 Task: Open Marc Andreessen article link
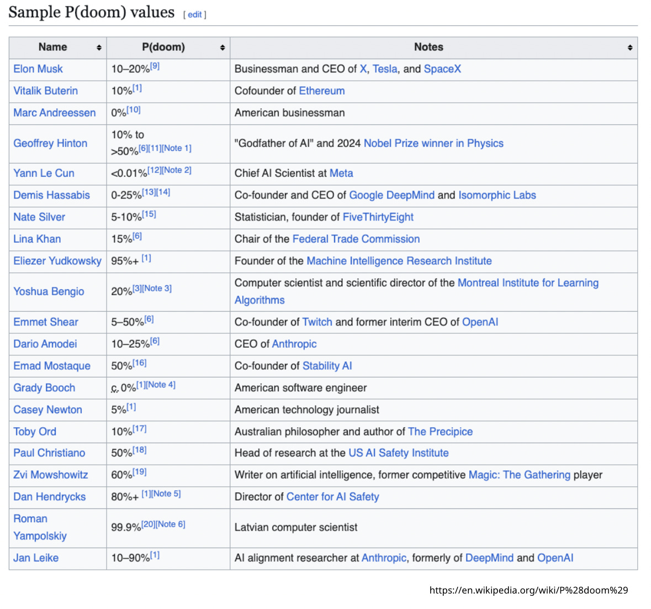click(x=55, y=113)
